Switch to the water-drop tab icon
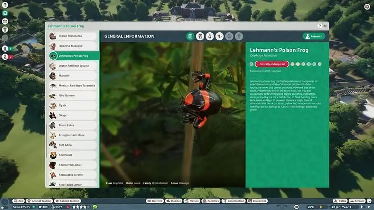The image size is (374, 210). pos(210,37)
